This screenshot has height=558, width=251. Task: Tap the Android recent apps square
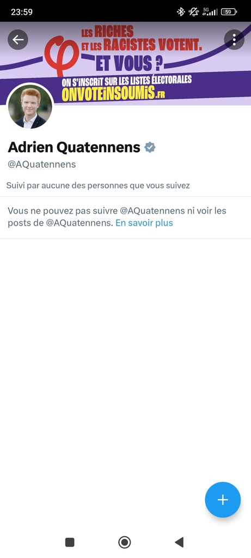tap(70, 542)
